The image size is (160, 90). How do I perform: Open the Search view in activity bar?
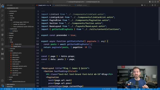point(2,10)
